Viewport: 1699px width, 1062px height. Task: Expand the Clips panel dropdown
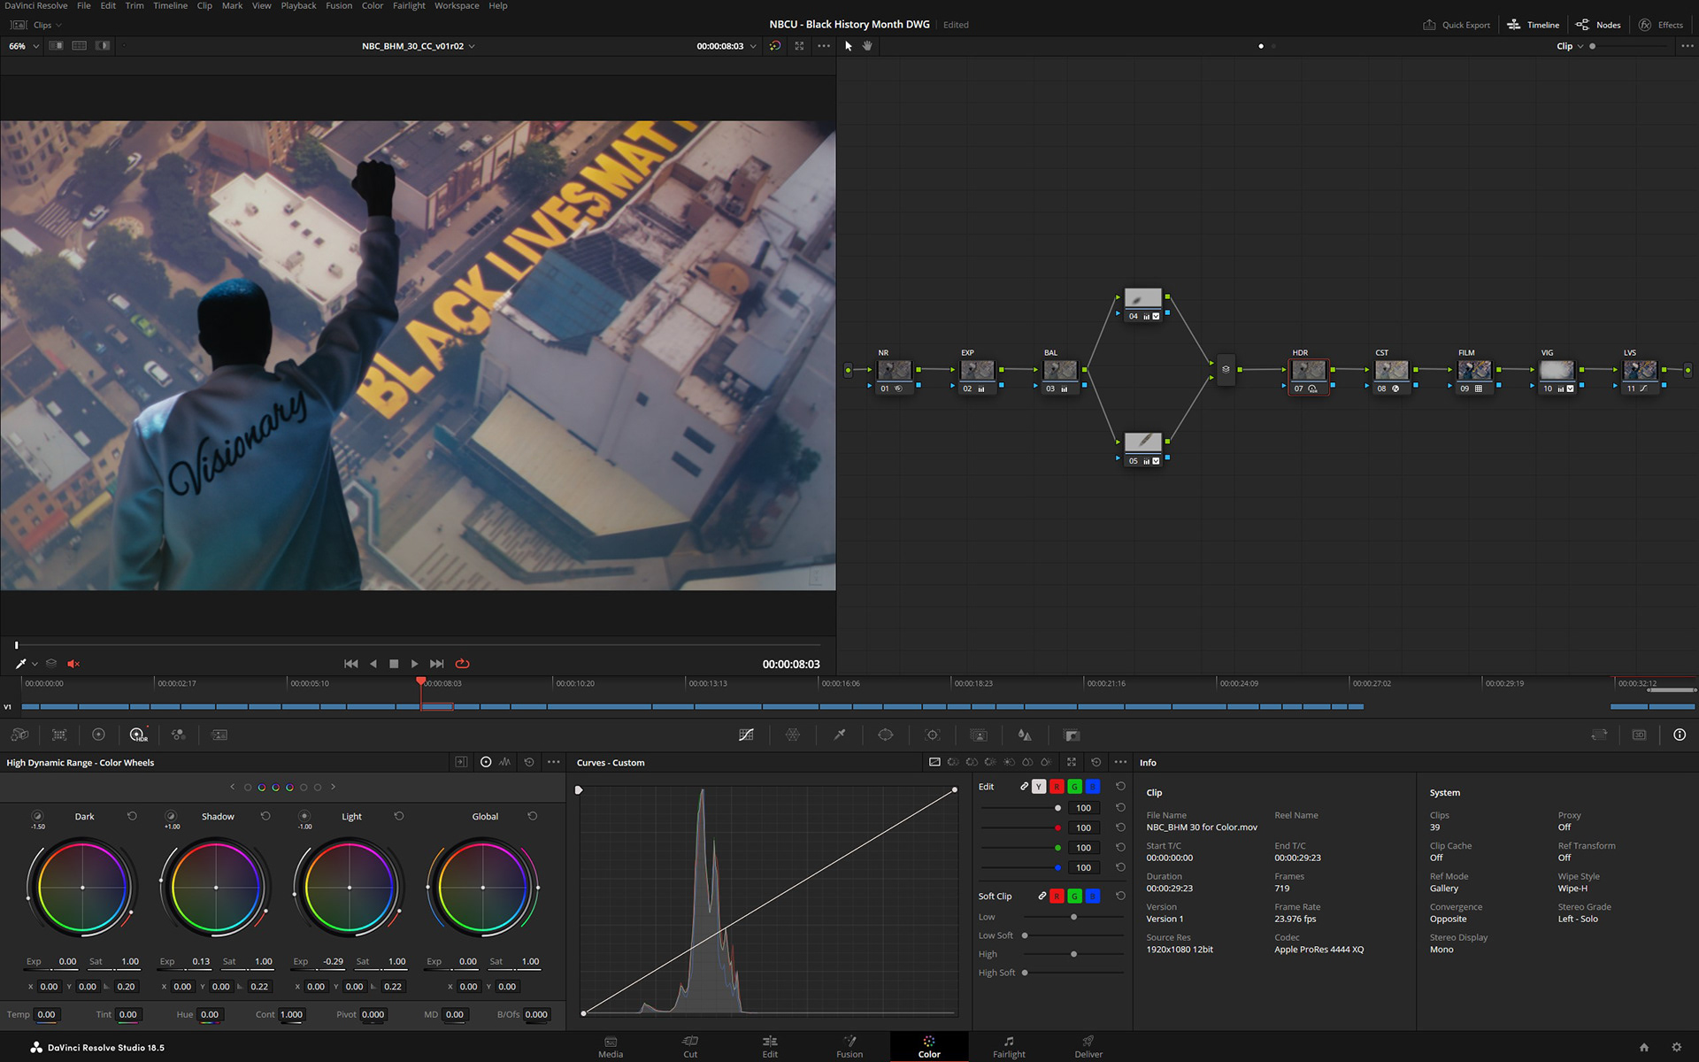pyautogui.click(x=36, y=25)
